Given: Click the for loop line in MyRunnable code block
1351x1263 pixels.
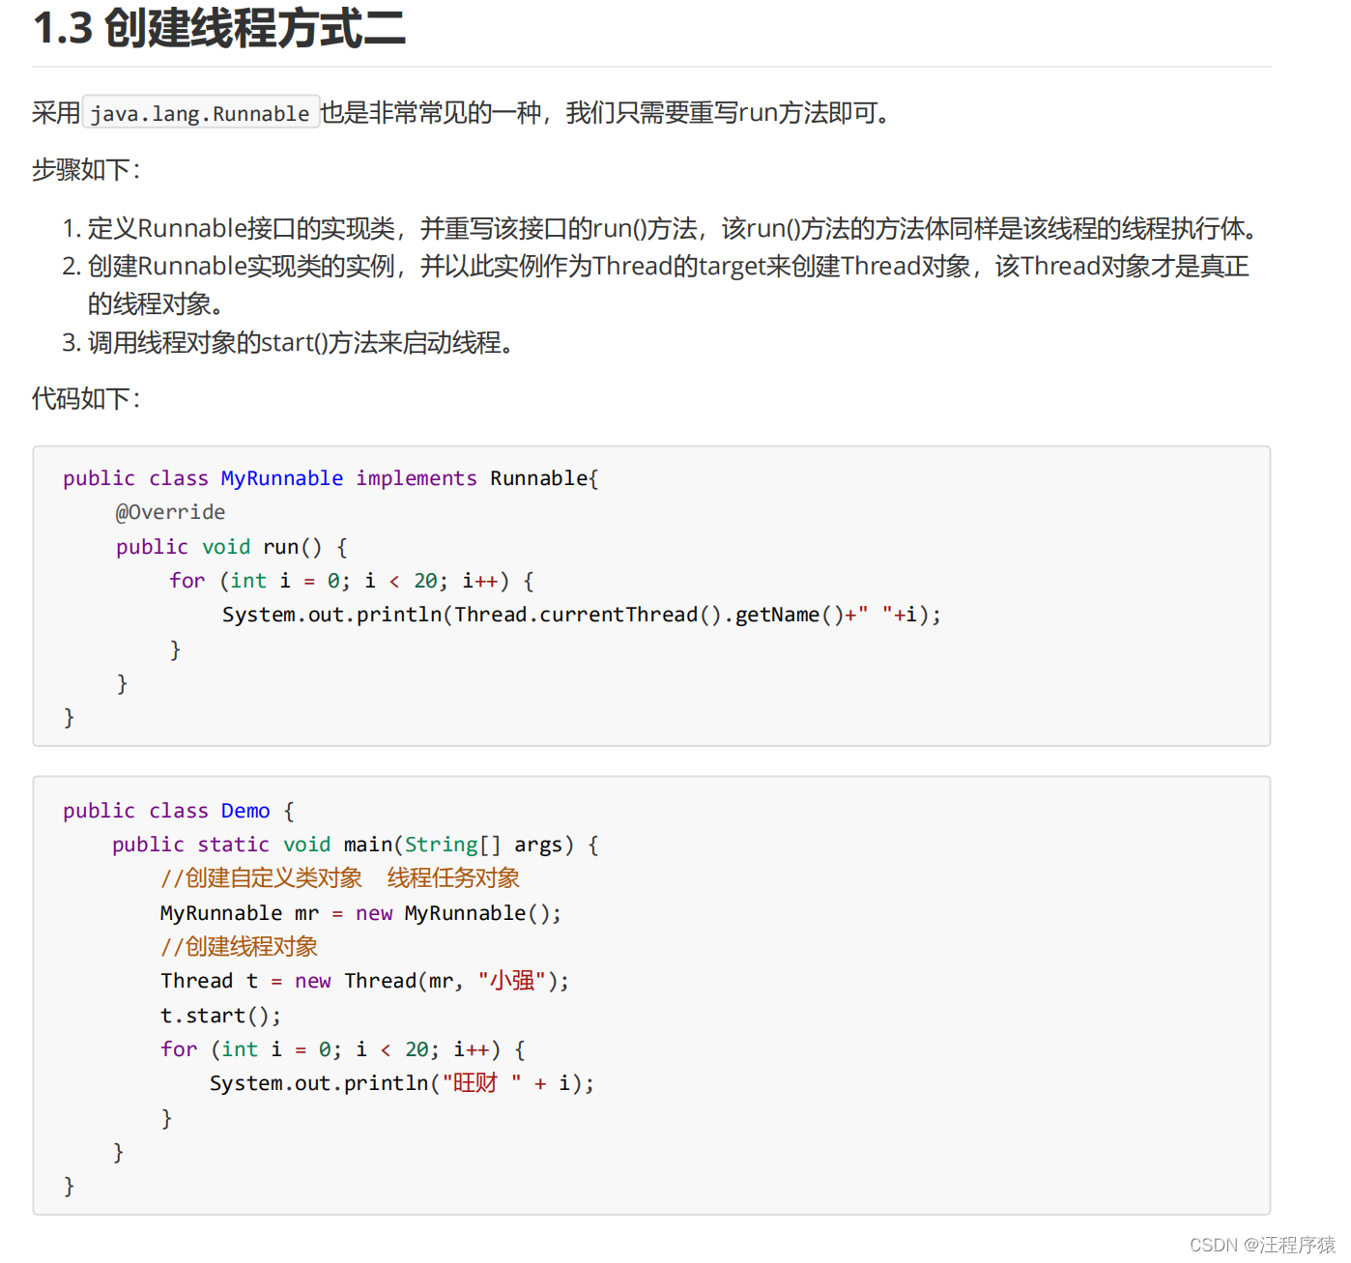Looking at the screenshot, I should (352, 581).
